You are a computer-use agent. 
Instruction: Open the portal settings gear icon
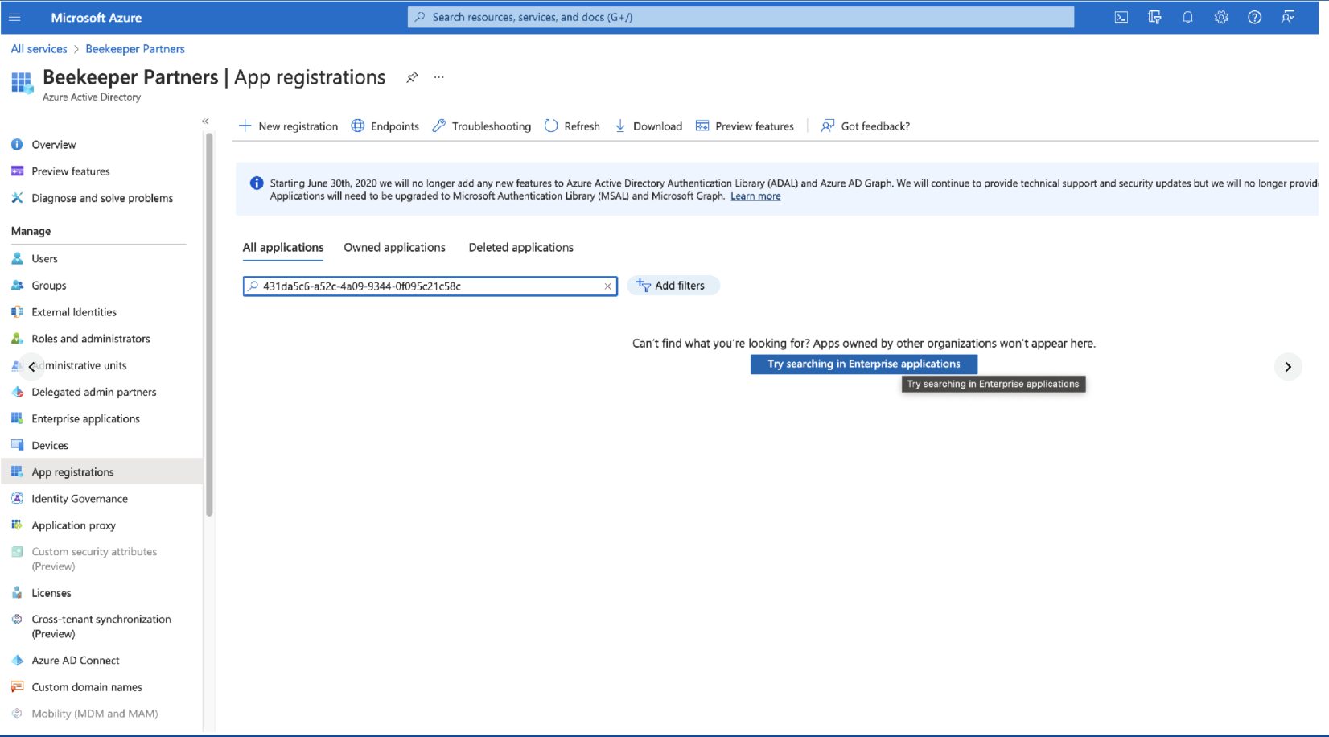point(1220,16)
